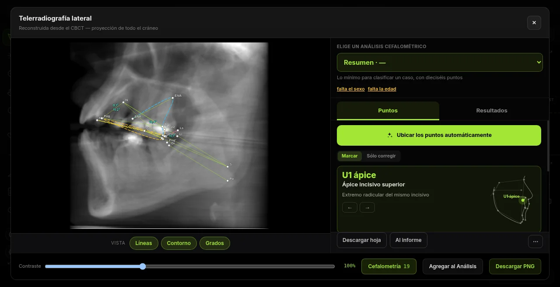Toggle the Líneas view overlay

click(143, 243)
